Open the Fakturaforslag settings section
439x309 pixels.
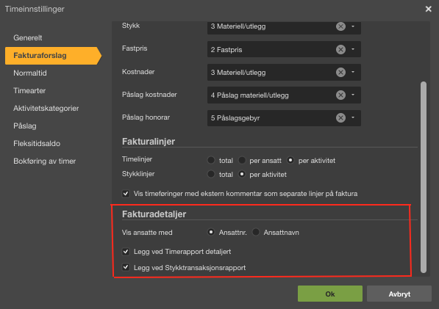click(53, 56)
